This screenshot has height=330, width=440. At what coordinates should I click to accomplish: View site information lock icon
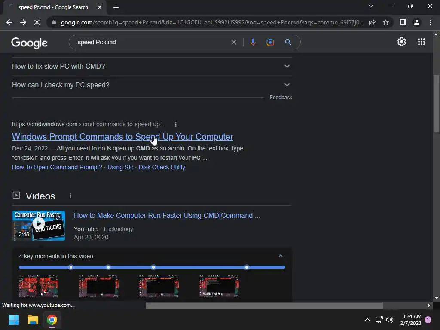pyautogui.click(x=54, y=22)
